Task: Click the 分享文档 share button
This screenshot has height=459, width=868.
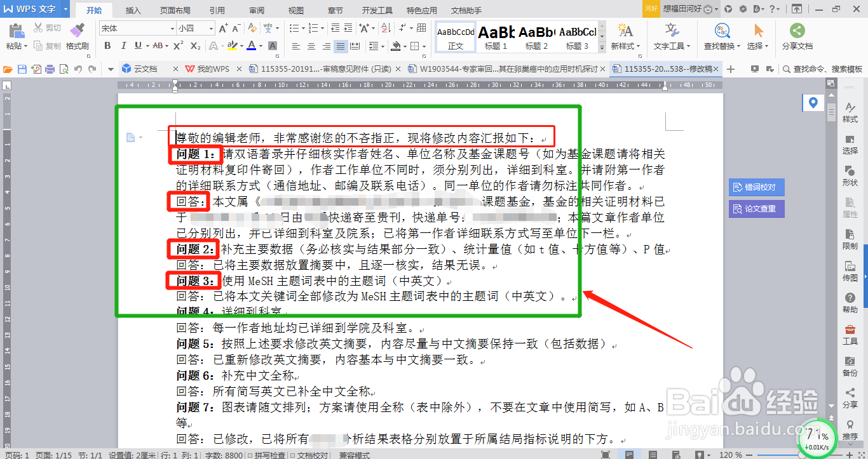Action: pyautogui.click(x=797, y=37)
